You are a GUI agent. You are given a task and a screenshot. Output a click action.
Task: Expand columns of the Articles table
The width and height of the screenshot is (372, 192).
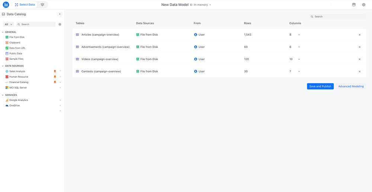click(299, 35)
